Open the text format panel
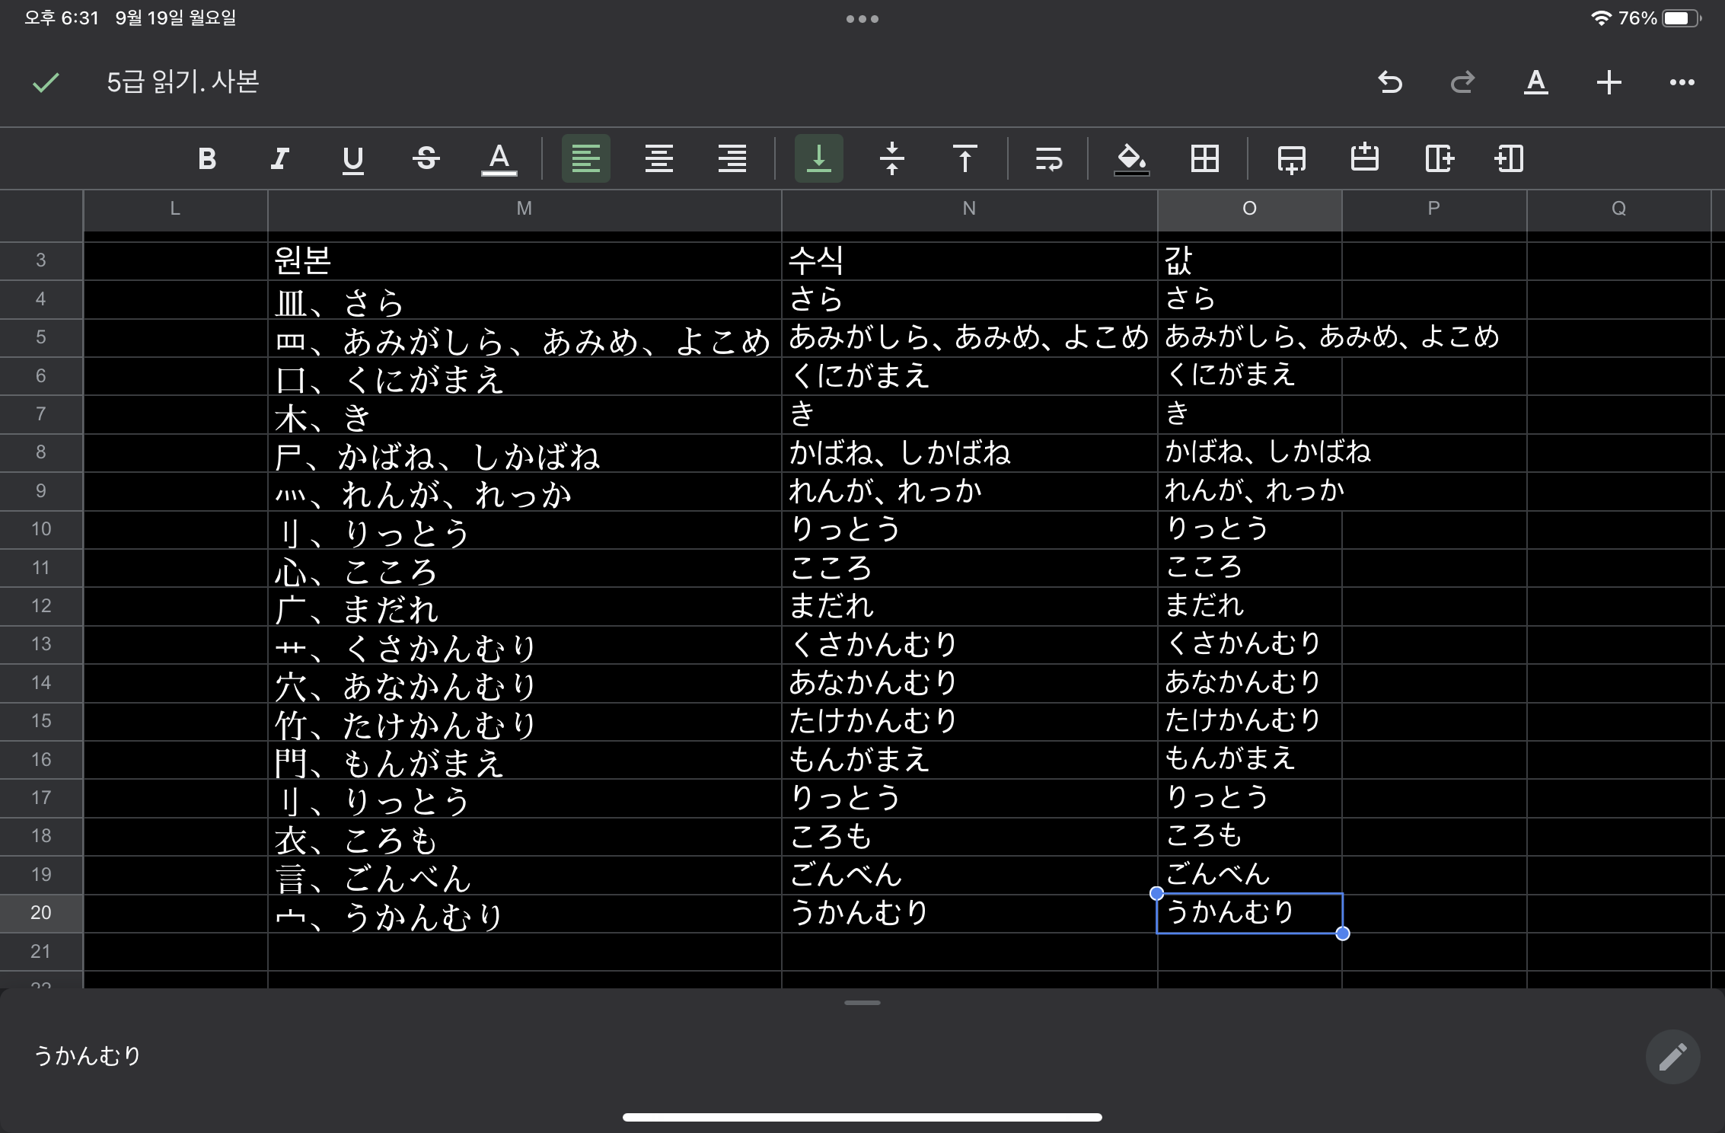The height and width of the screenshot is (1133, 1725). click(1535, 81)
